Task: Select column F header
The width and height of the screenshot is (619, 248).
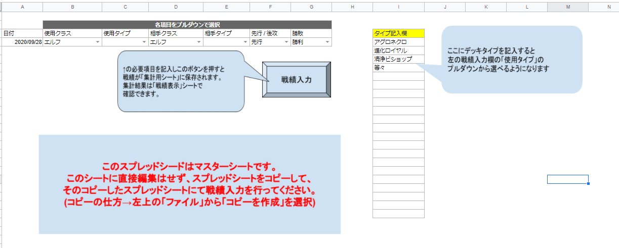Action: [270, 6]
